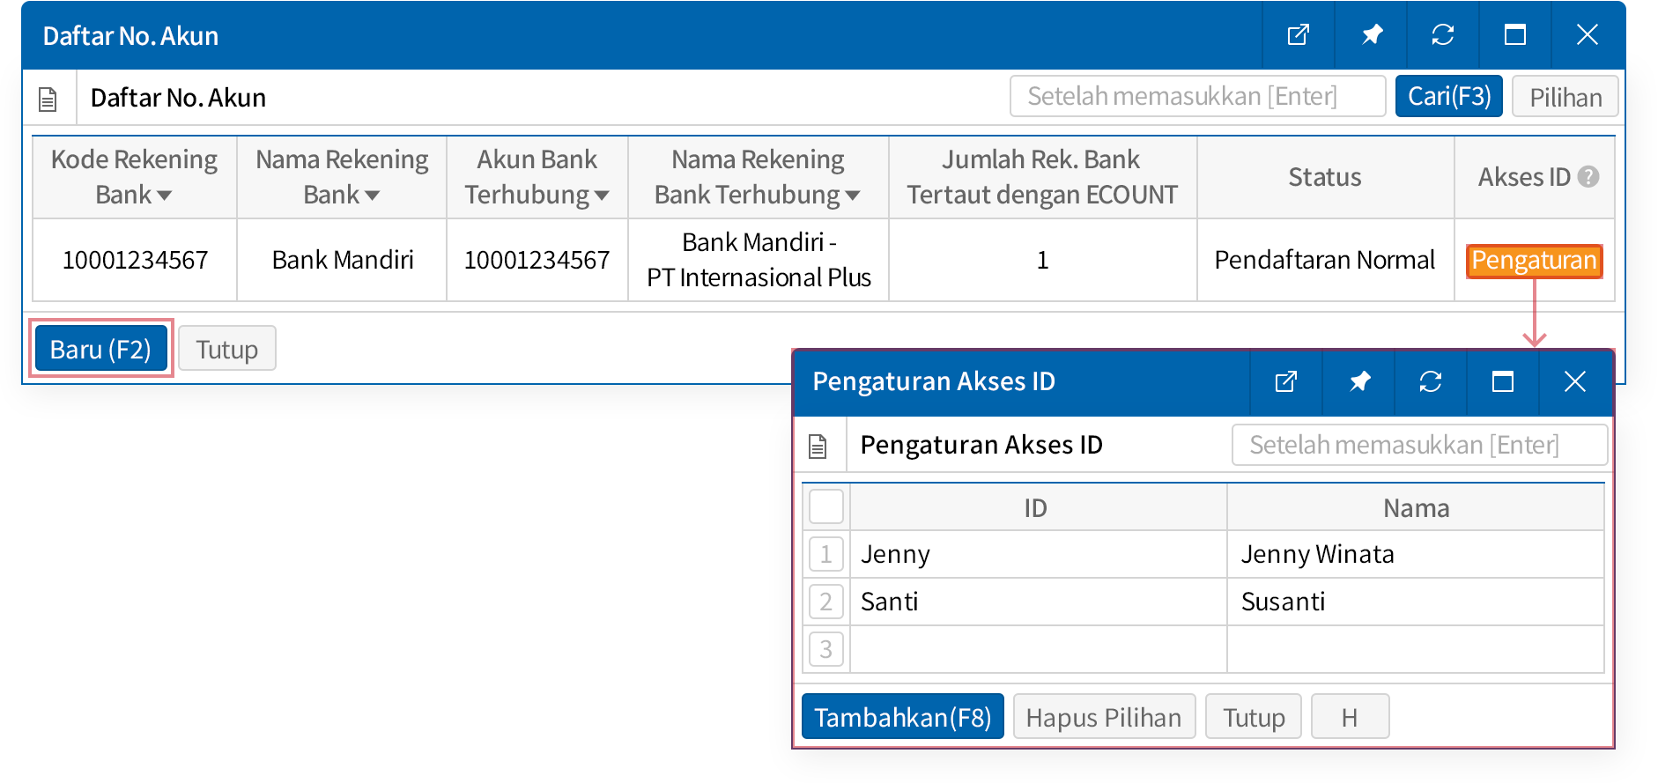Click Tambahkan(F8) to add an ID
1658x783 pixels.
(902, 717)
